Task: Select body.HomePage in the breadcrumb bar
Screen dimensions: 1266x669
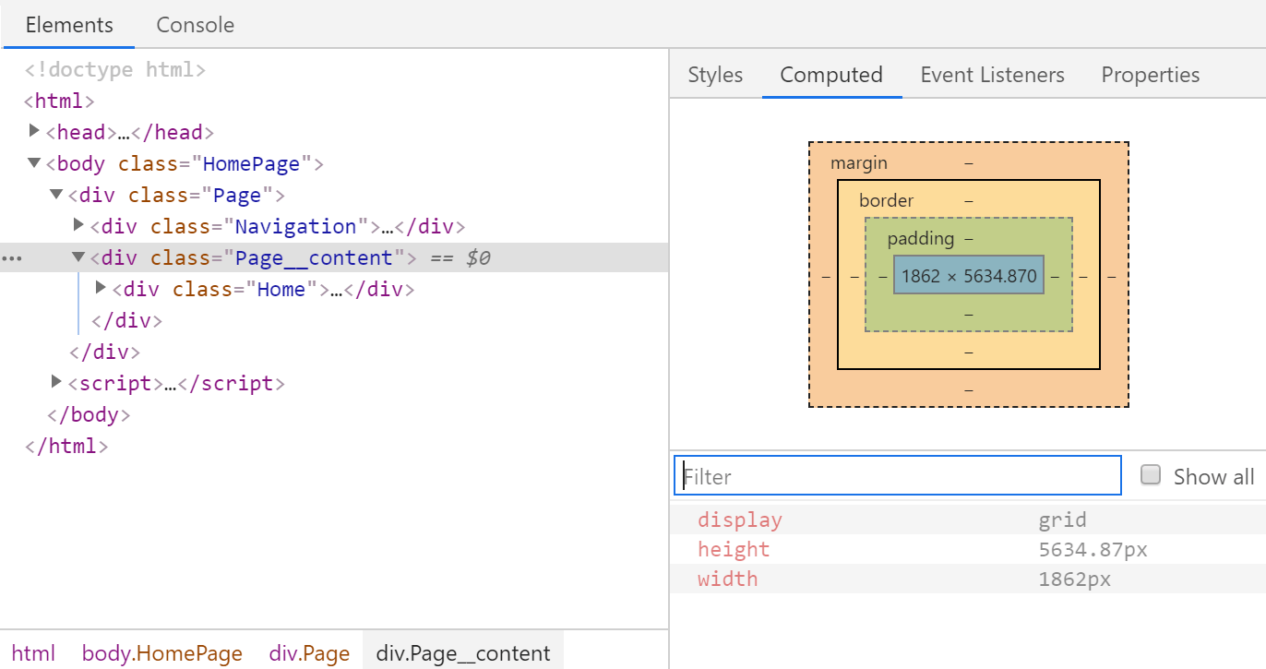Action: 161,653
